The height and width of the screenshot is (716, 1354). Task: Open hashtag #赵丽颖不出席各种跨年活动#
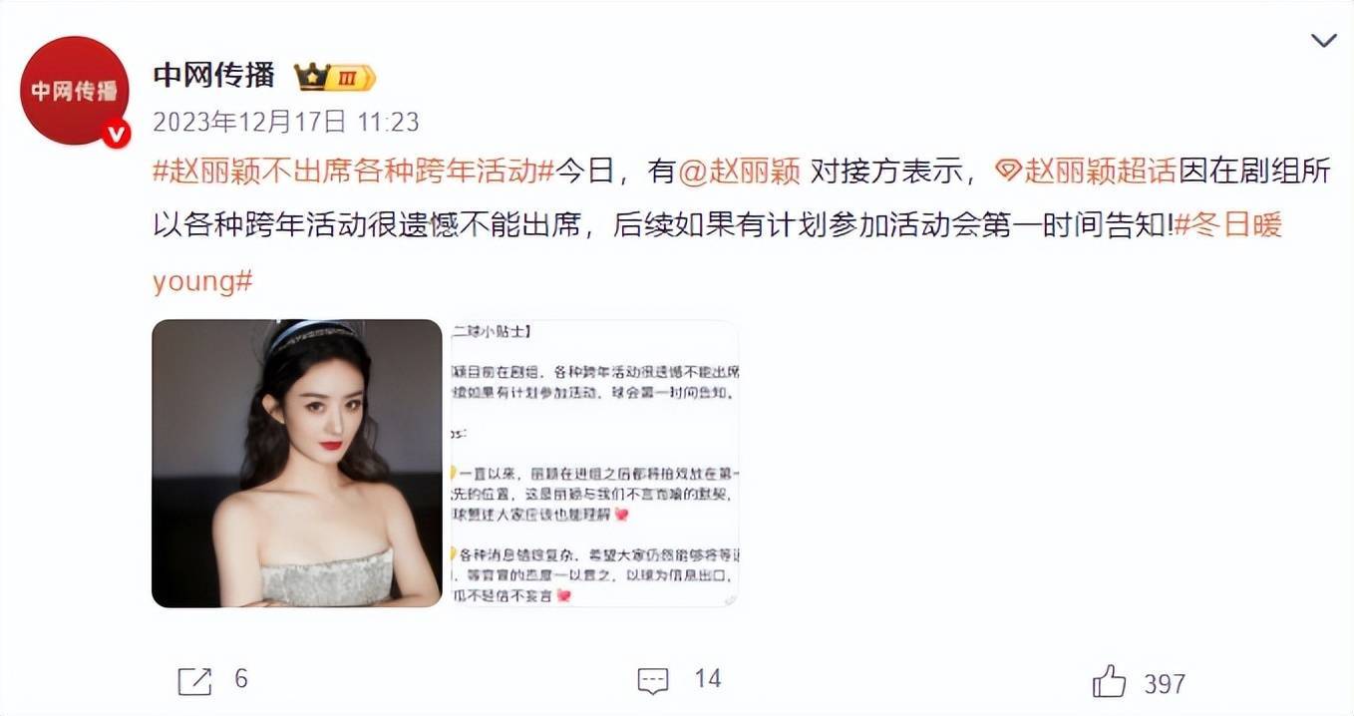coord(353,171)
